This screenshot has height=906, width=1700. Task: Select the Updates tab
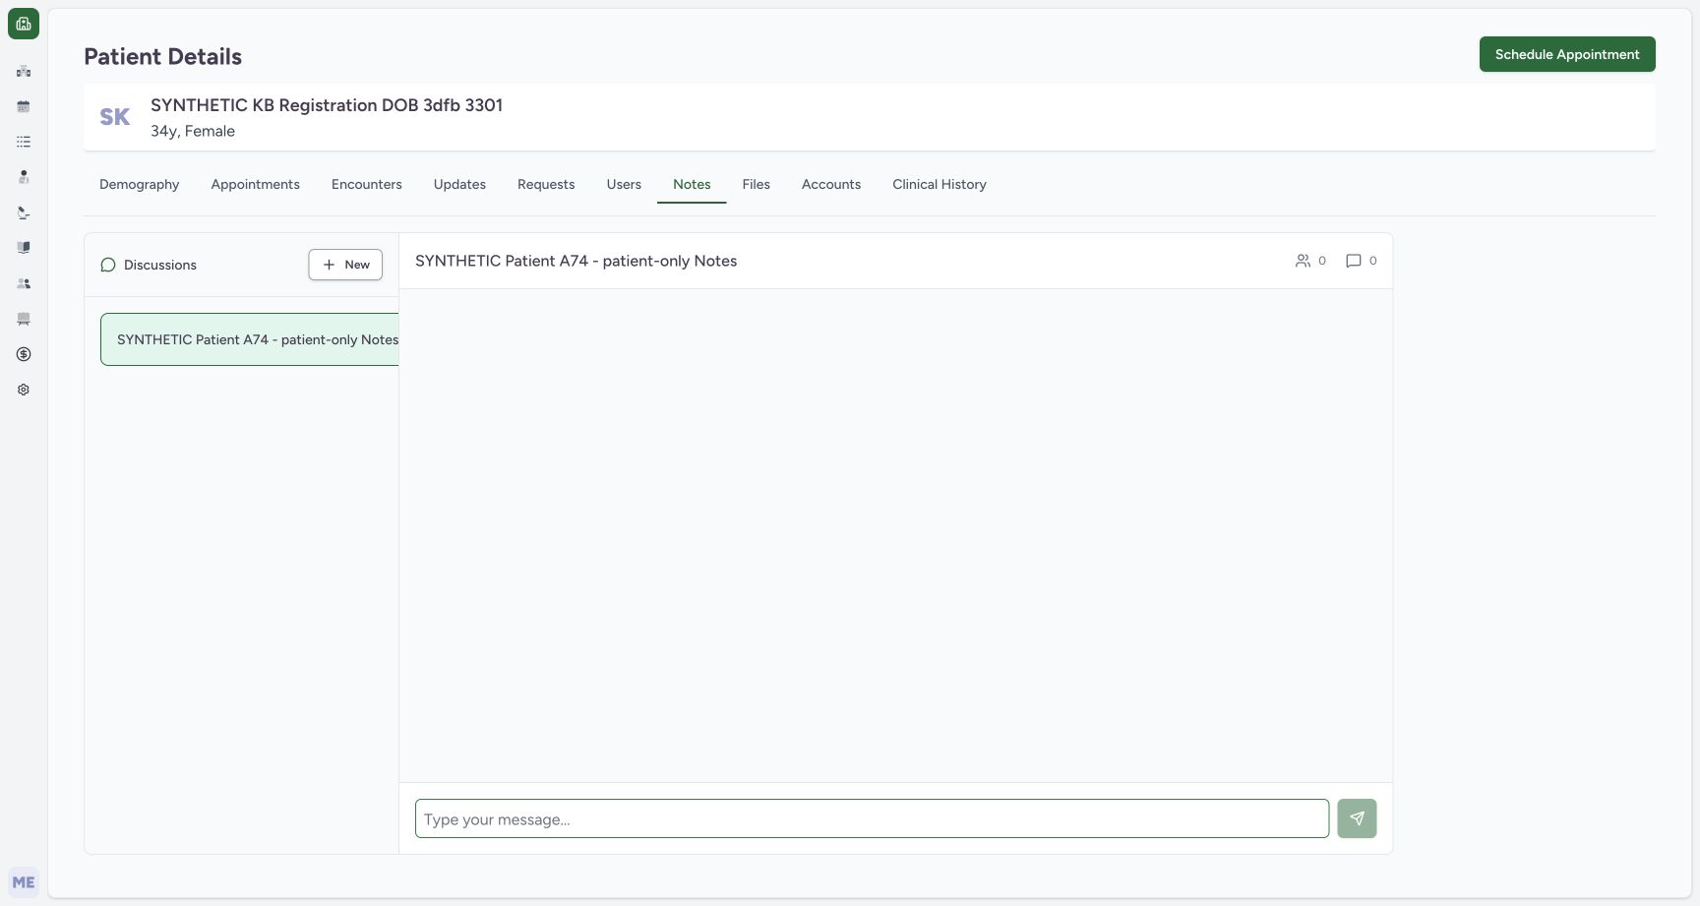(459, 184)
